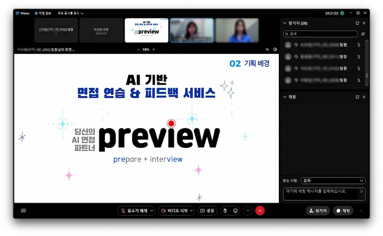
Task: Click the more options ellipsis in toolbar
Action: 248,211
